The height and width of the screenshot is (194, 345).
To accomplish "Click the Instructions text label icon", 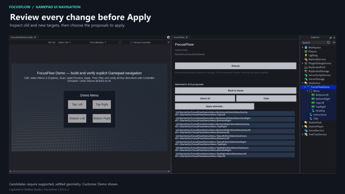I will (310, 115).
